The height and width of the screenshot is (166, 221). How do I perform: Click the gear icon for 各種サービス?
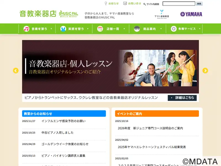(174, 29)
